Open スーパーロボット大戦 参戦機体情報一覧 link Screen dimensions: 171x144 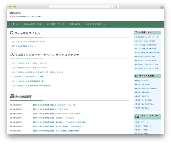[x=28, y=81]
